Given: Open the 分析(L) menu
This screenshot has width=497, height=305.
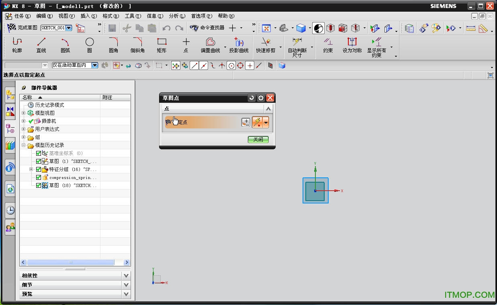Looking at the screenshot, I should point(177,16).
